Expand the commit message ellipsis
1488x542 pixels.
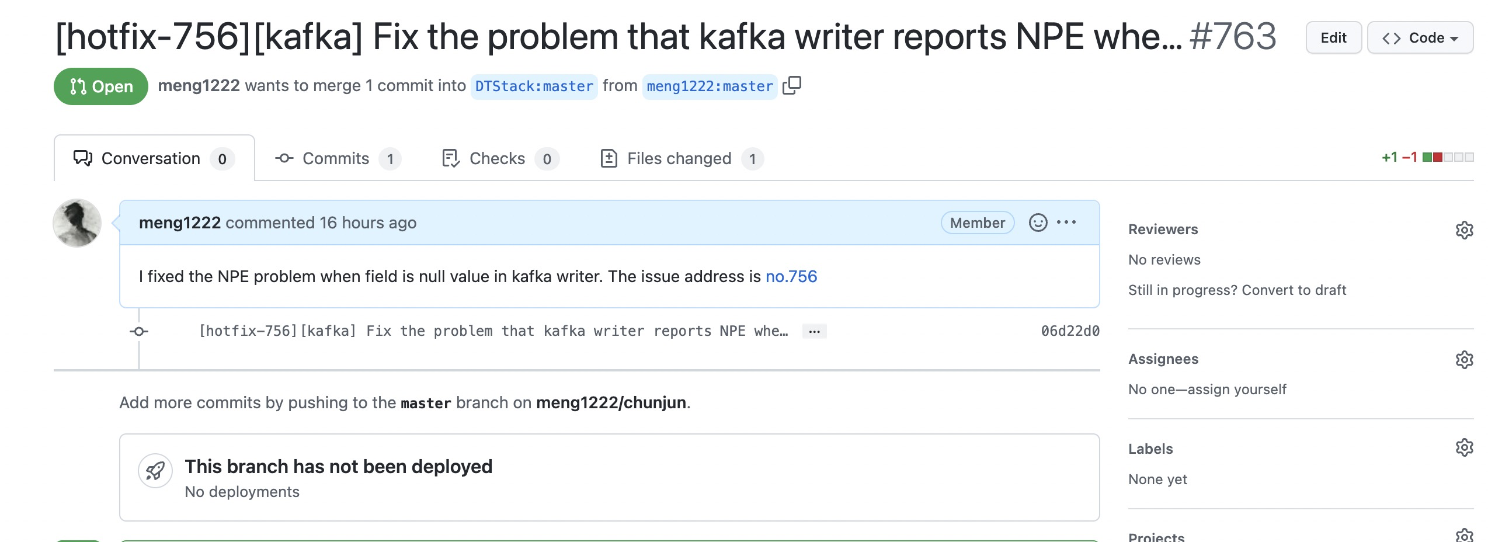coord(814,332)
